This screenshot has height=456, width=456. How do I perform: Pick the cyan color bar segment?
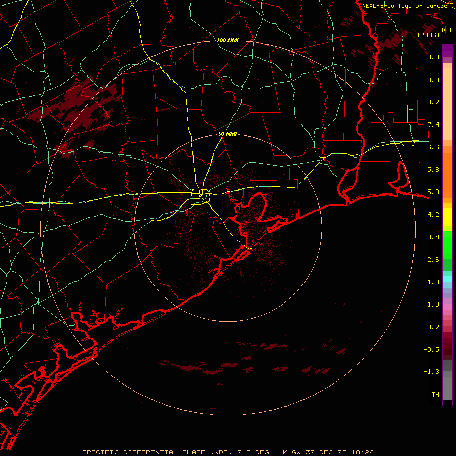(x=447, y=279)
